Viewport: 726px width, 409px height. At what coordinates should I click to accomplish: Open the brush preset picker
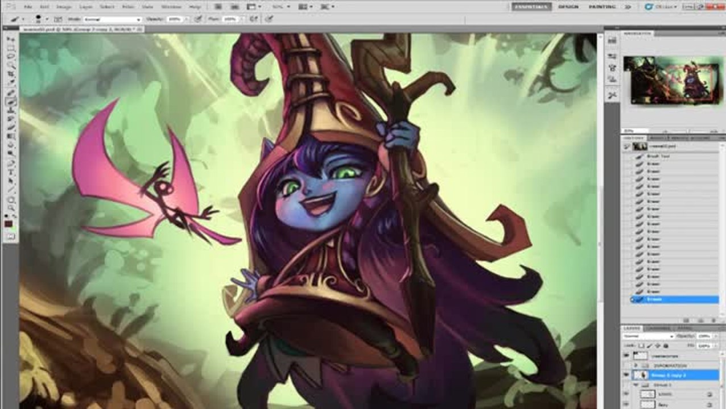click(x=42, y=19)
